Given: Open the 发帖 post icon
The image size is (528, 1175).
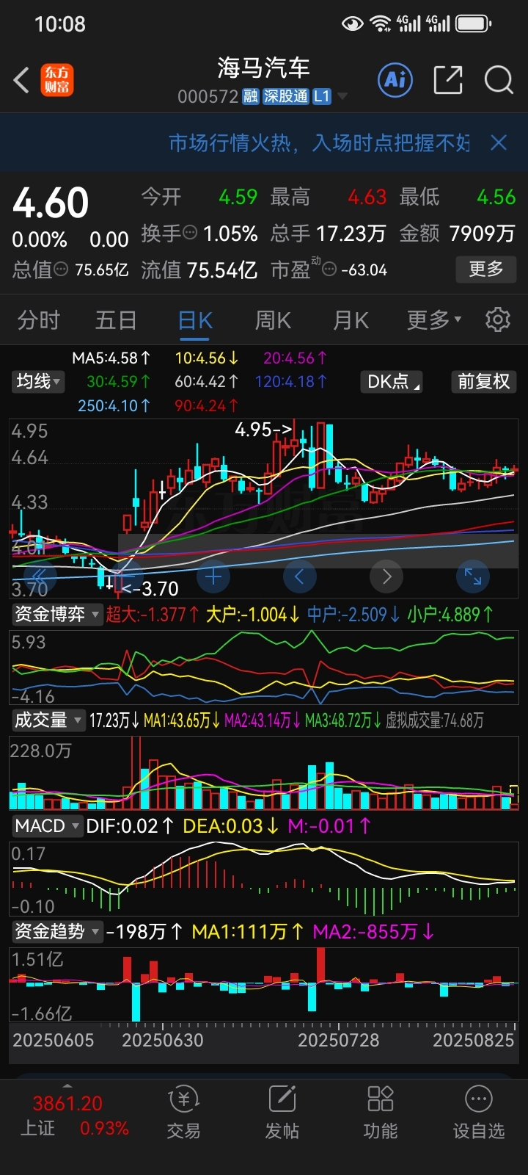Looking at the screenshot, I should (282, 1112).
